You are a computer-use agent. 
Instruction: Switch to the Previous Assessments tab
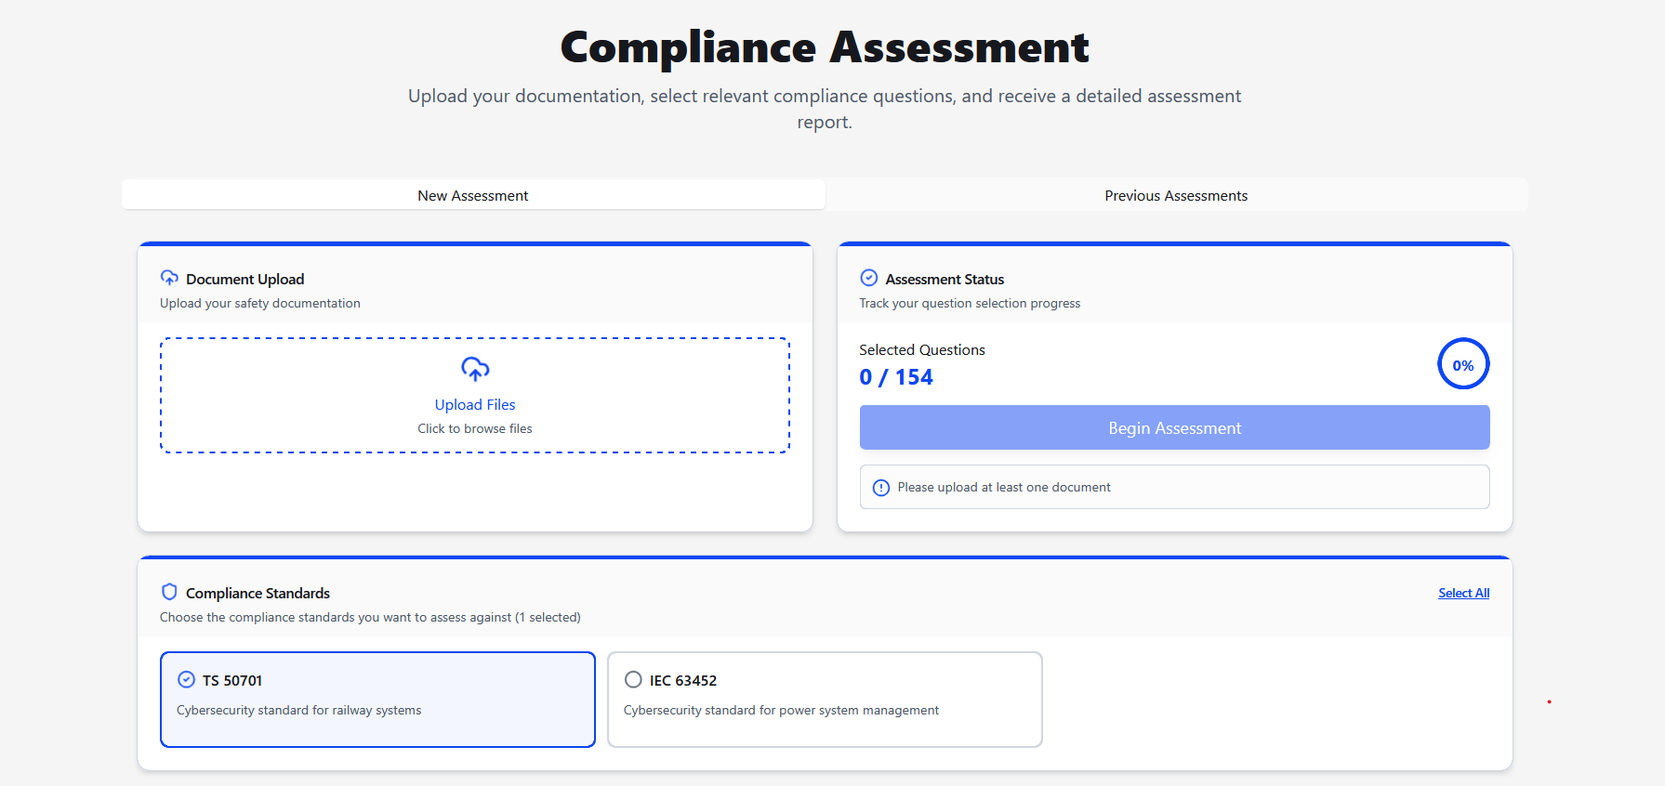tap(1175, 195)
